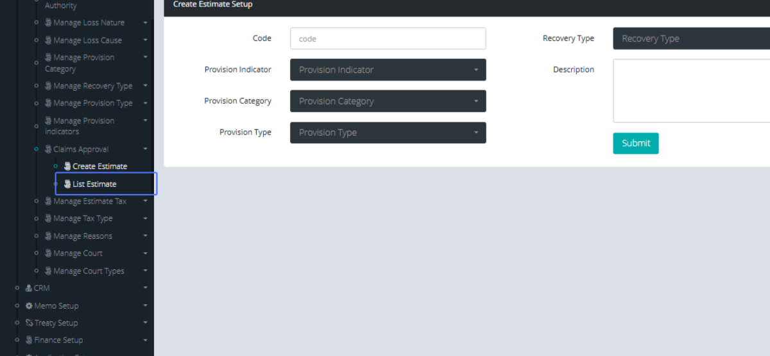Click the icon beside Manage Loss Nature

point(48,22)
